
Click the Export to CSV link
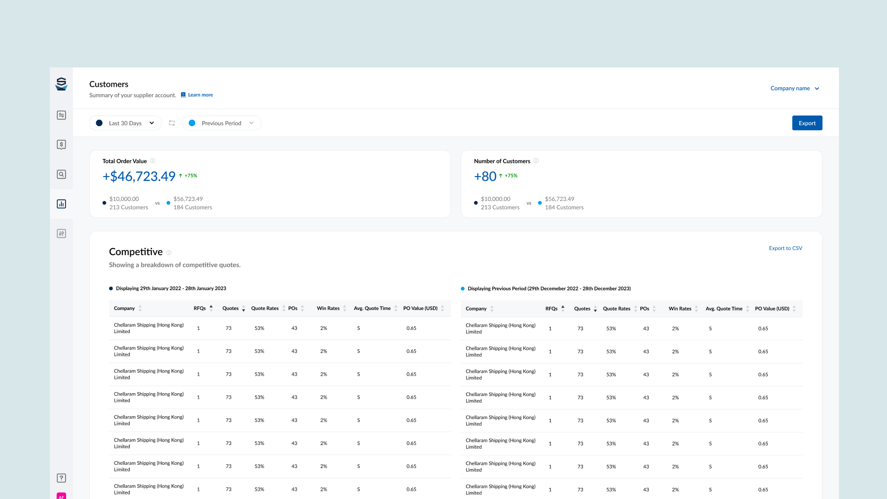785,248
